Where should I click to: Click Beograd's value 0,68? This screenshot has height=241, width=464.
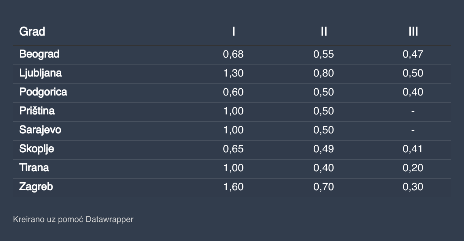tap(233, 54)
